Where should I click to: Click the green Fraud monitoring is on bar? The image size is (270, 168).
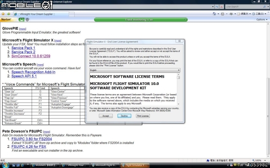(x=141, y=20)
